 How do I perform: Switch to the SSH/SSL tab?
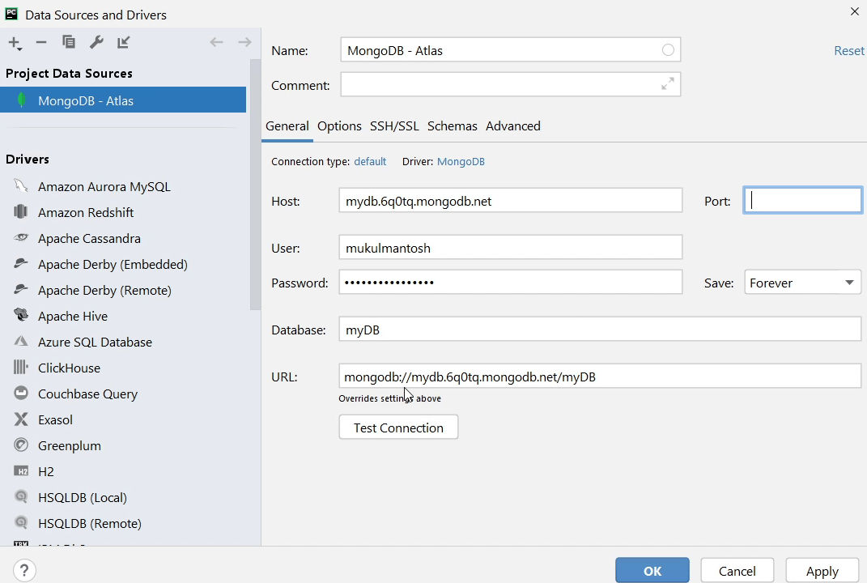point(394,126)
